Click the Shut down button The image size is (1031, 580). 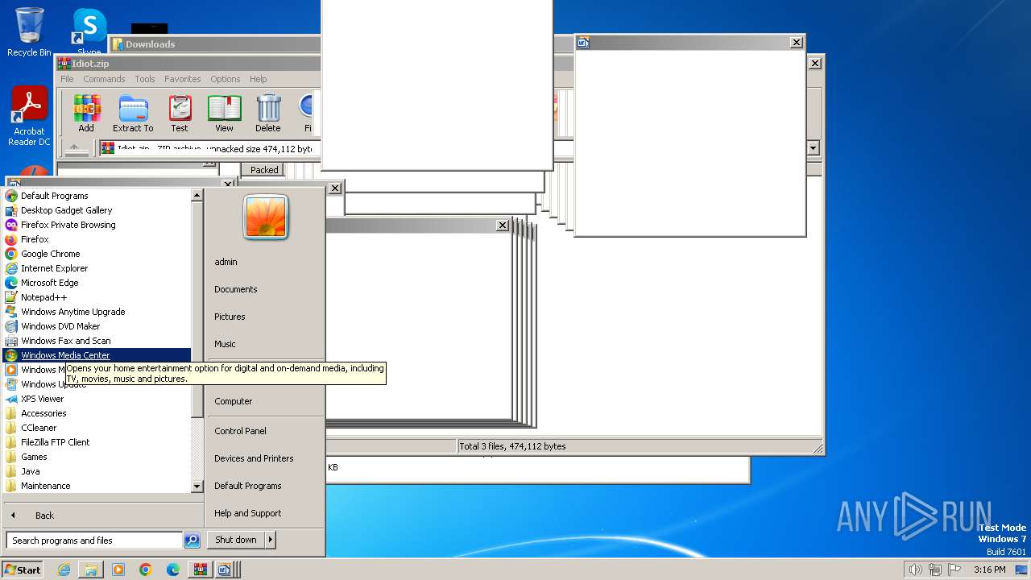(x=236, y=540)
